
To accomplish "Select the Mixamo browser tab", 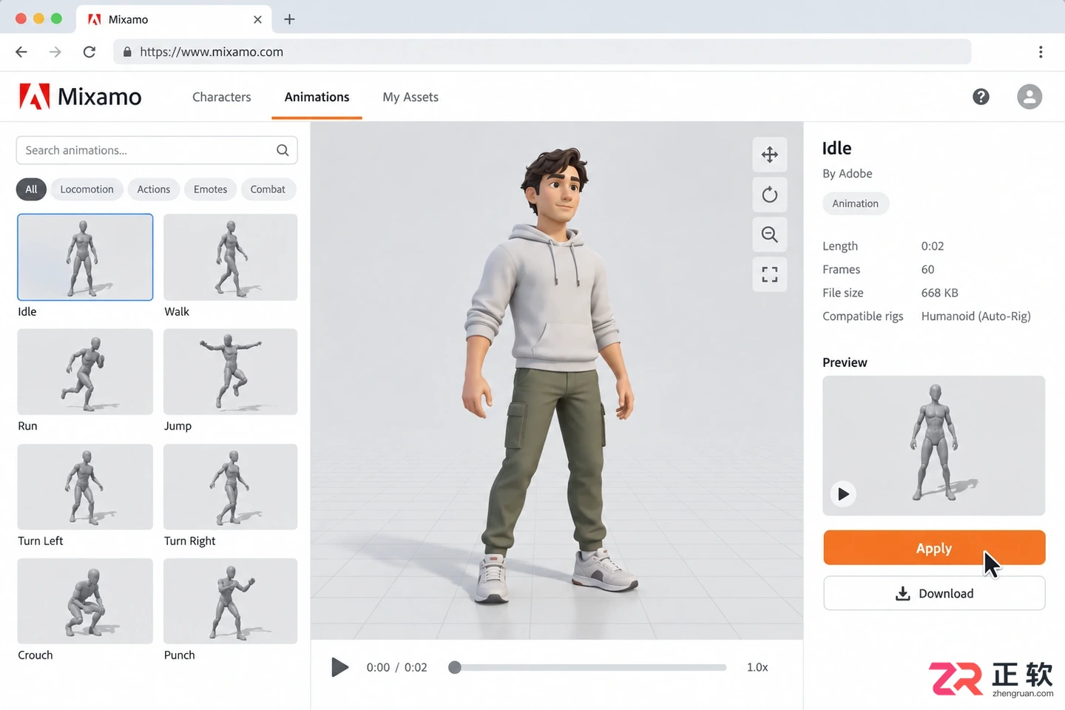I will 174,19.
